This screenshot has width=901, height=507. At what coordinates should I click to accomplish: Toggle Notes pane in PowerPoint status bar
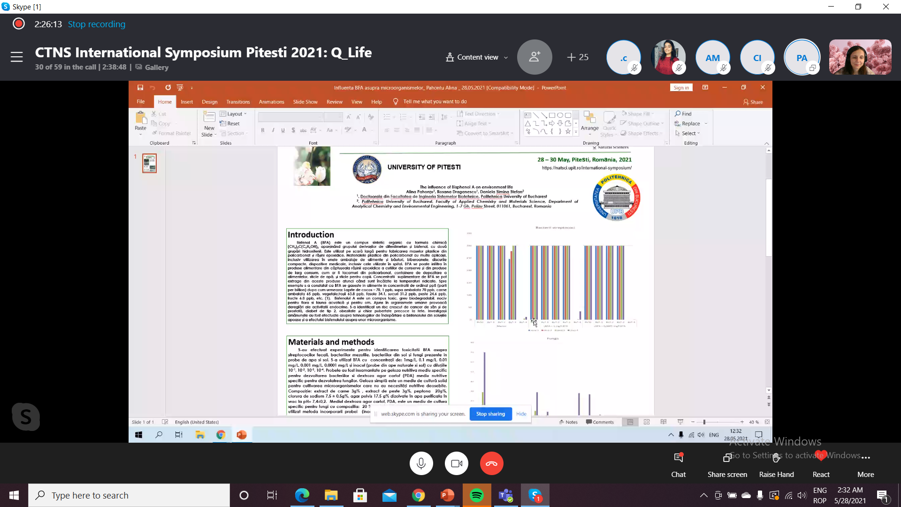pyautogui.click(x=568, y=422)
